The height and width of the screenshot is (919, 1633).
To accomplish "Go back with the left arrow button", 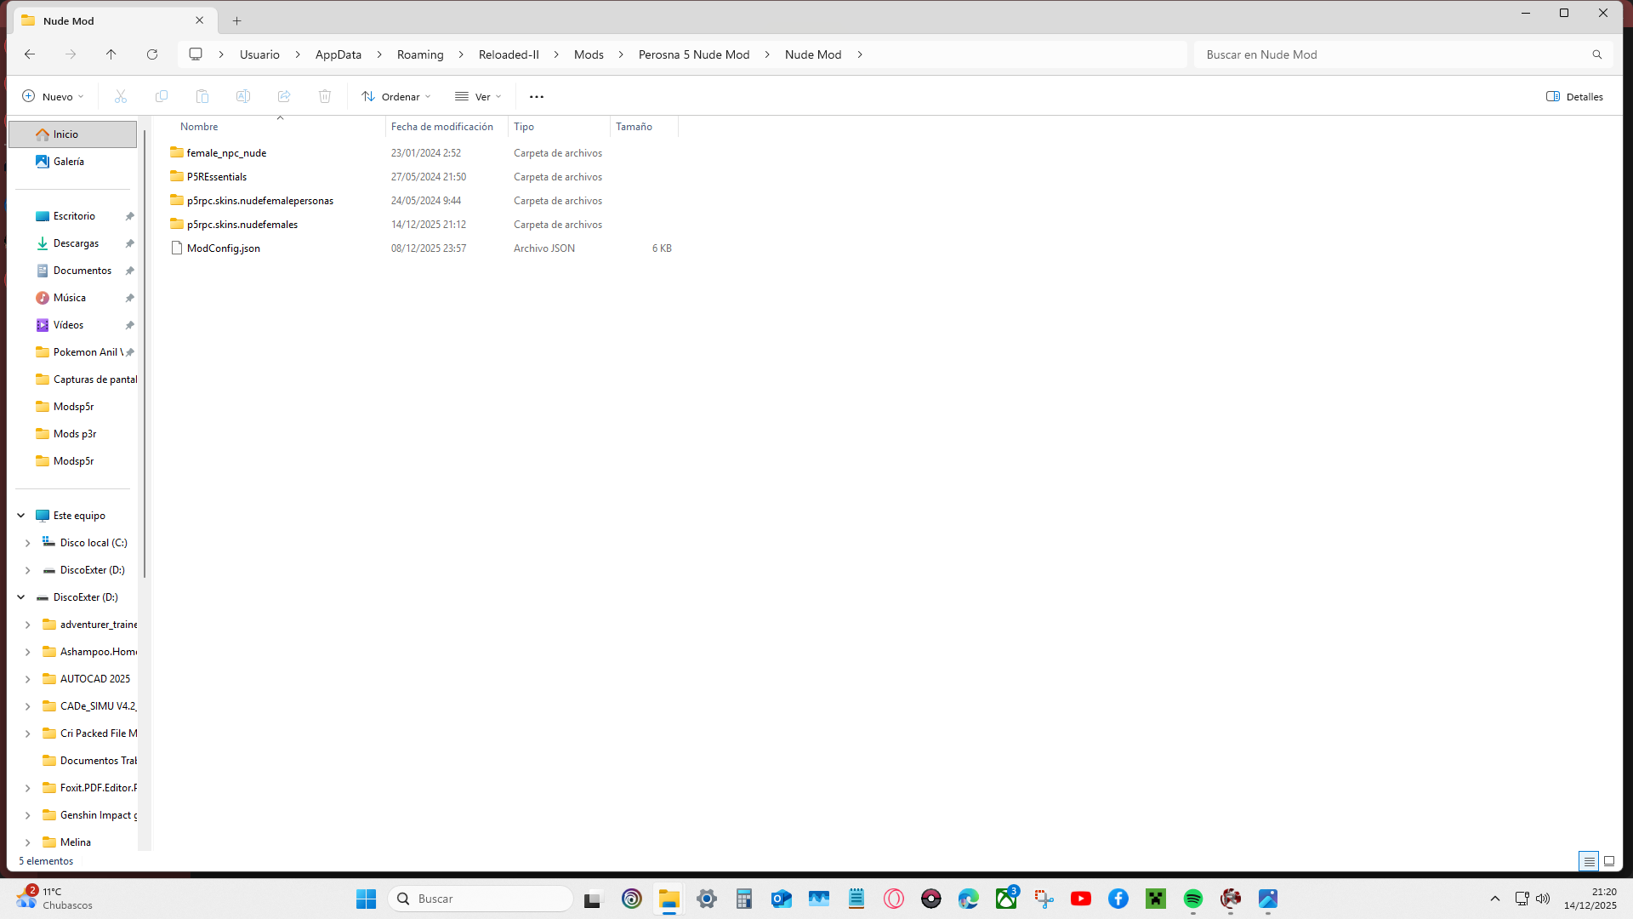I will (30, 54).
